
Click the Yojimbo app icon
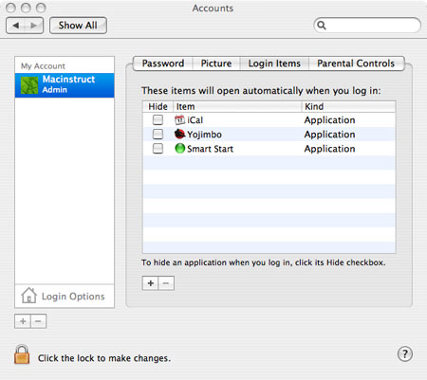(179, 134)
